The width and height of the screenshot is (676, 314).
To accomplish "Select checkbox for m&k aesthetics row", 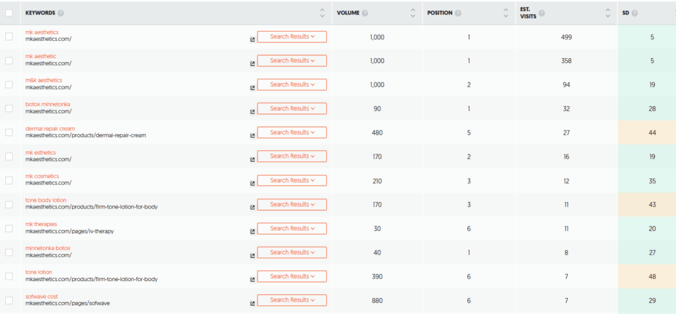I will pos(9,84).
